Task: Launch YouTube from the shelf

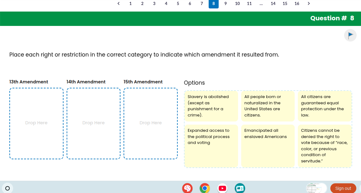Action: pos(222,188)
